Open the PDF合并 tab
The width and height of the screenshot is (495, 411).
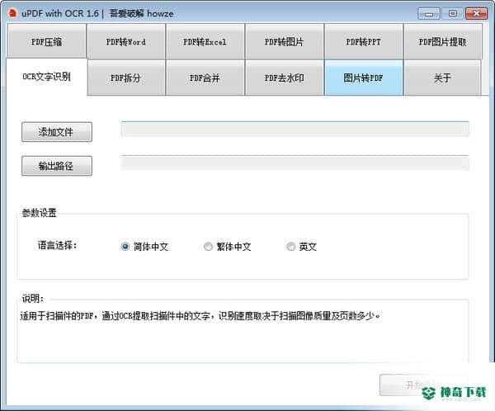pos(205,78)
